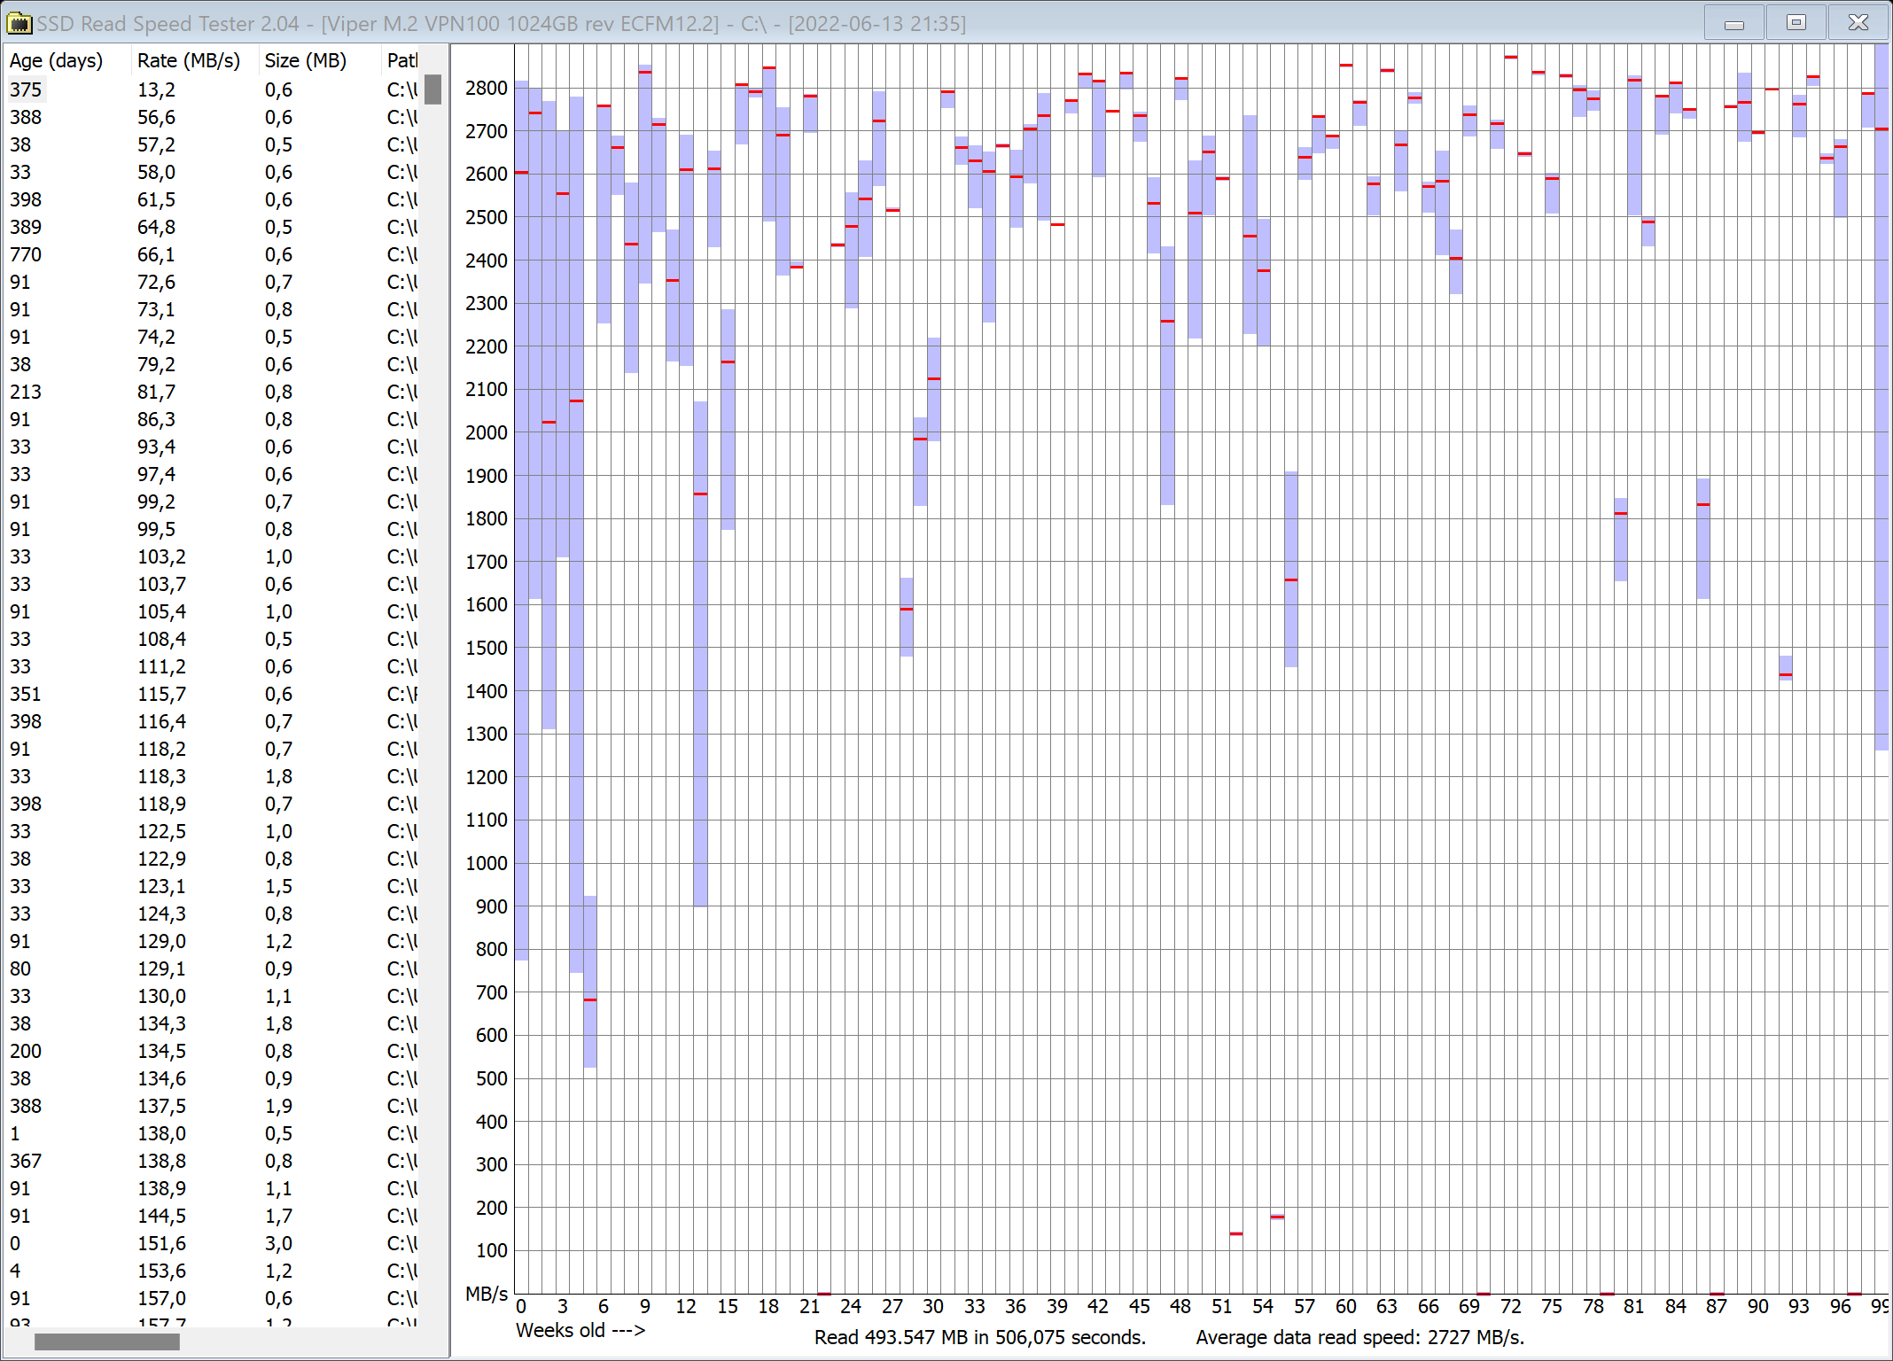
Task: Sort list by Size (MB) column
Action: point(306,60)
